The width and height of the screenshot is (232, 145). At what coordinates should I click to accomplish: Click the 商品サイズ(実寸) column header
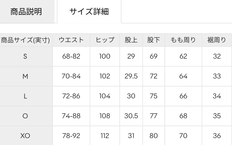(25, 40)
